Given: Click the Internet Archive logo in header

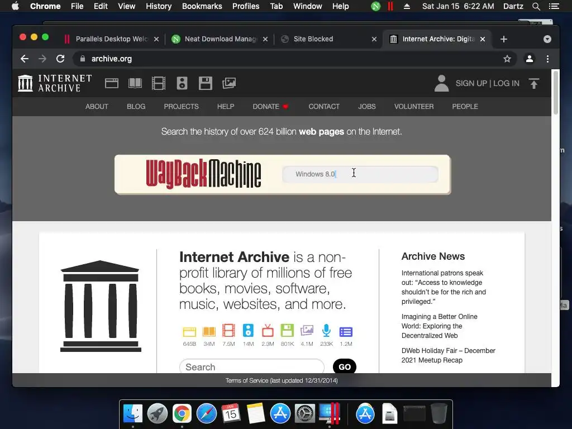Looking at the screenshot, I should pyautogui.click(x=55, y=83).
